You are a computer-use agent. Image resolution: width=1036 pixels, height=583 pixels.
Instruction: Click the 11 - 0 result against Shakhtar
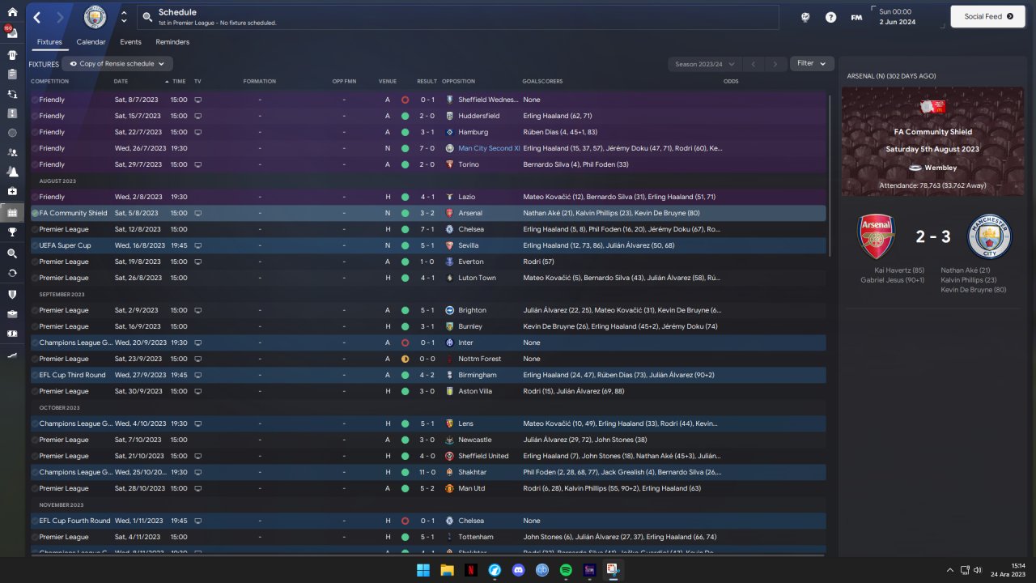click(427, 472)
